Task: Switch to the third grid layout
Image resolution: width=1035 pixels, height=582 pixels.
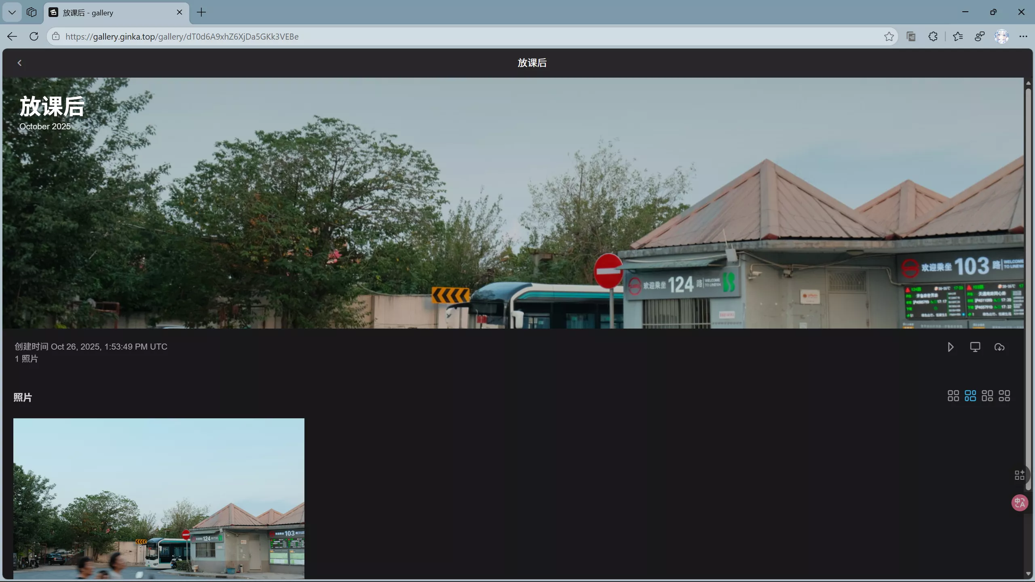Action: click(x=987, y=396)
